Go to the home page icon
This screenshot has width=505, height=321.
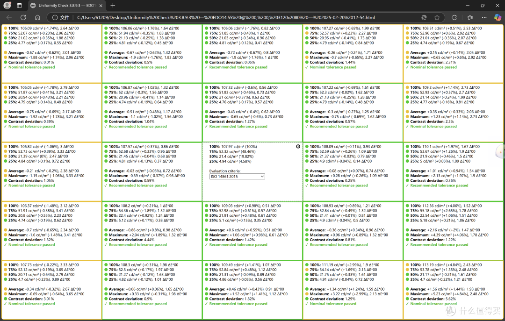tap(37, 17)
